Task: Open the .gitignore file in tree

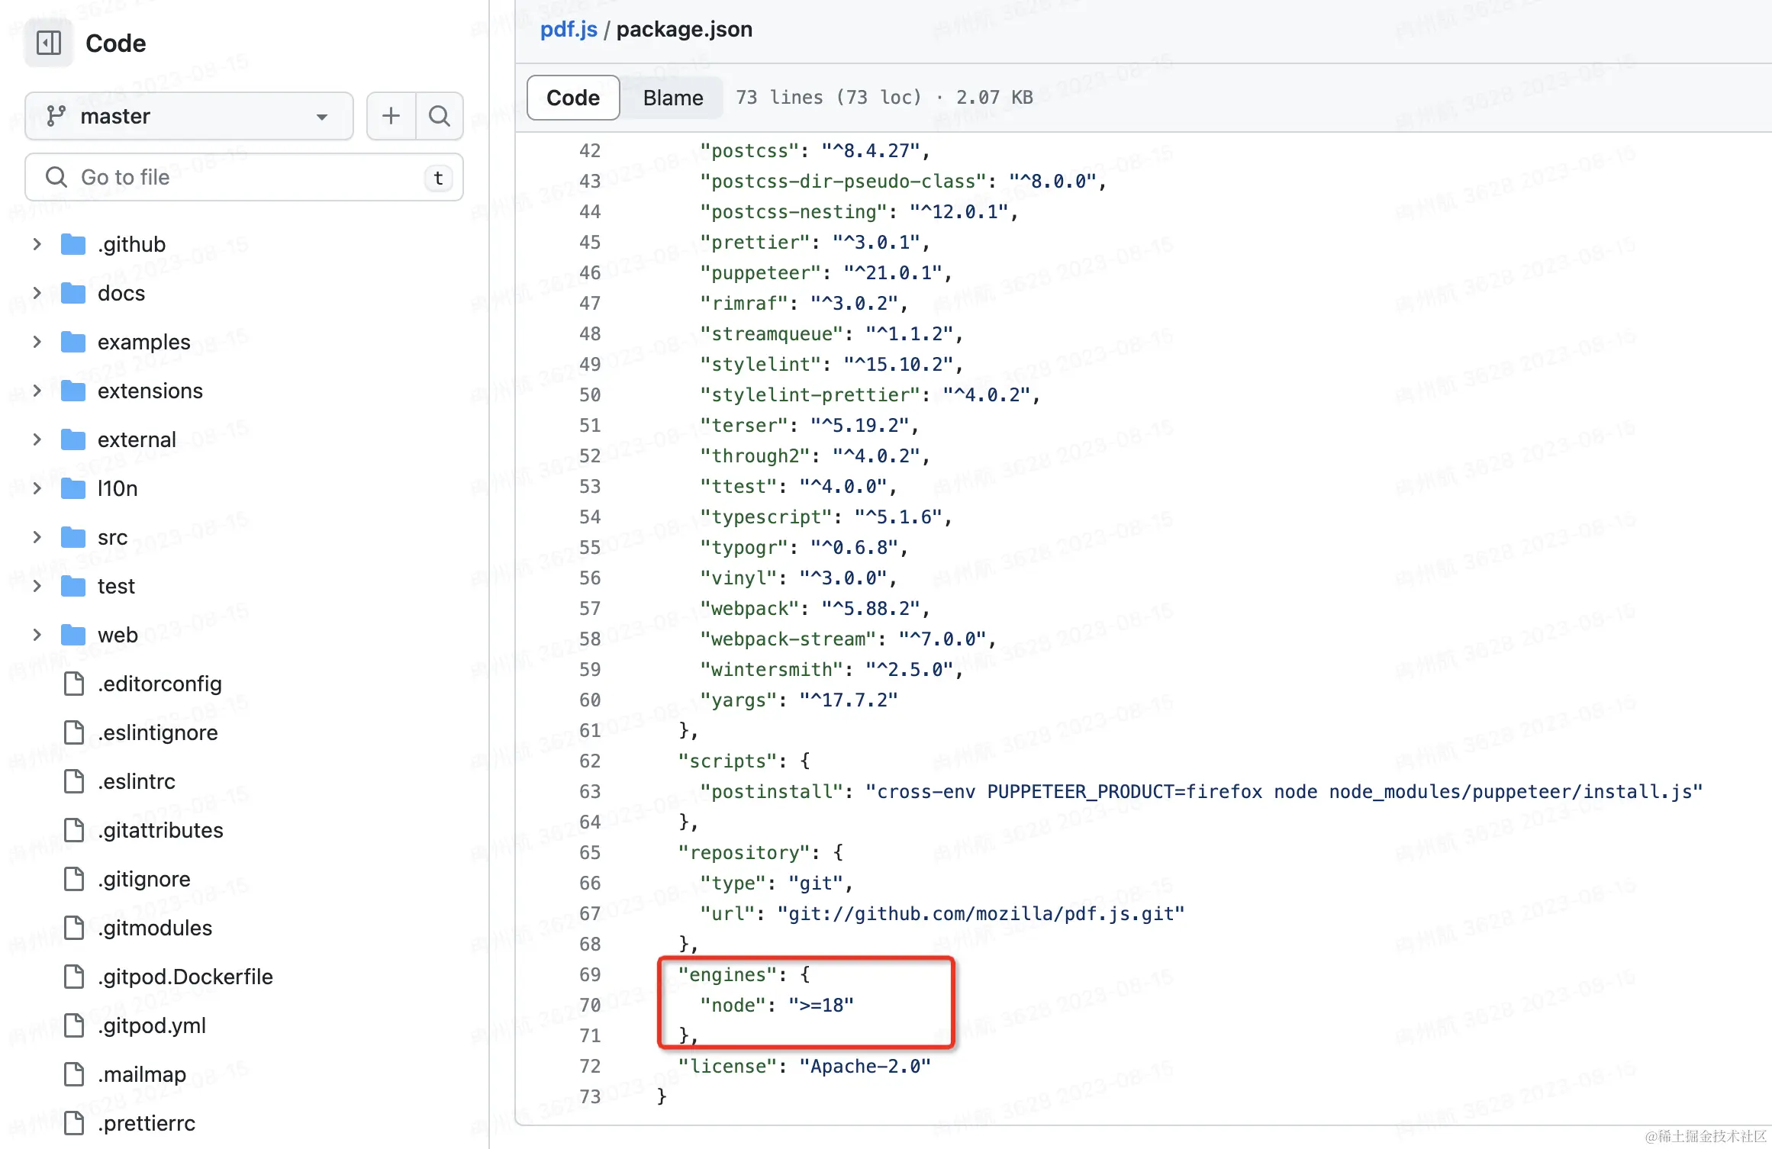Action: [x=143, y=879]
